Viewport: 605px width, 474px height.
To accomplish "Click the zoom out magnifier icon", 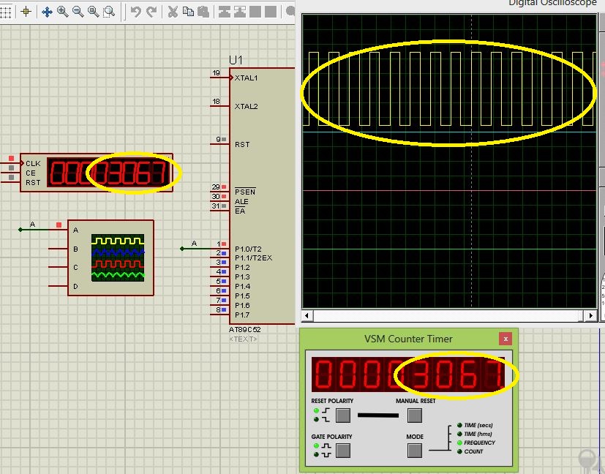I will [x=78, y=12].
